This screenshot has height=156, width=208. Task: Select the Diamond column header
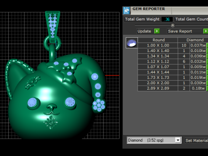click(193, 40)
